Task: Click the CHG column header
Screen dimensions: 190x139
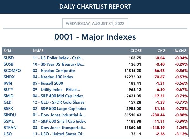Action: point(161,51)
